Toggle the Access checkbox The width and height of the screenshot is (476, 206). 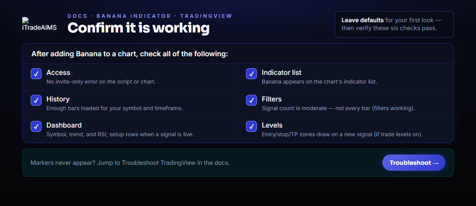coord(36,74)
